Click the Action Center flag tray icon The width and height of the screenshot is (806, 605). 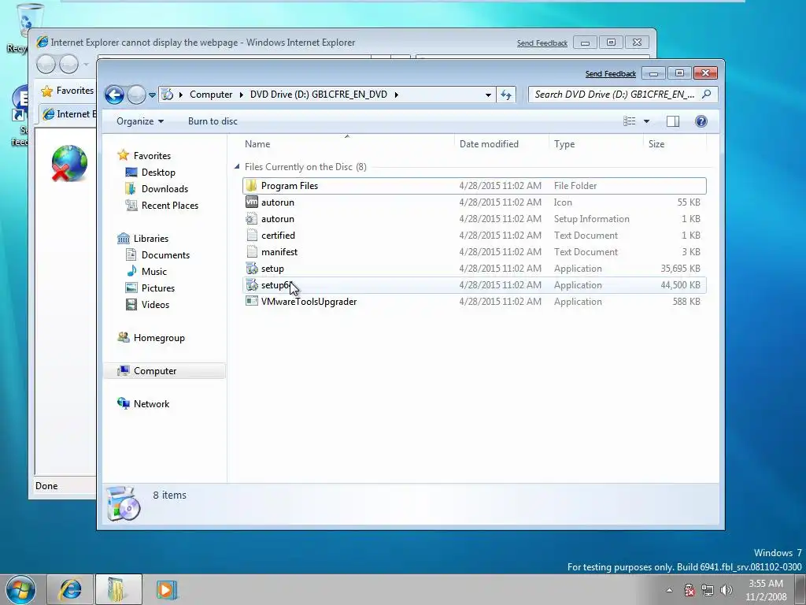click(690, 590)
